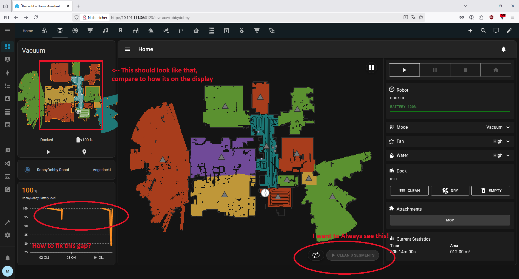Click the locate vacuum map pin icon
The height and width of the screenshot is (279, 519).
coord(84,152)
